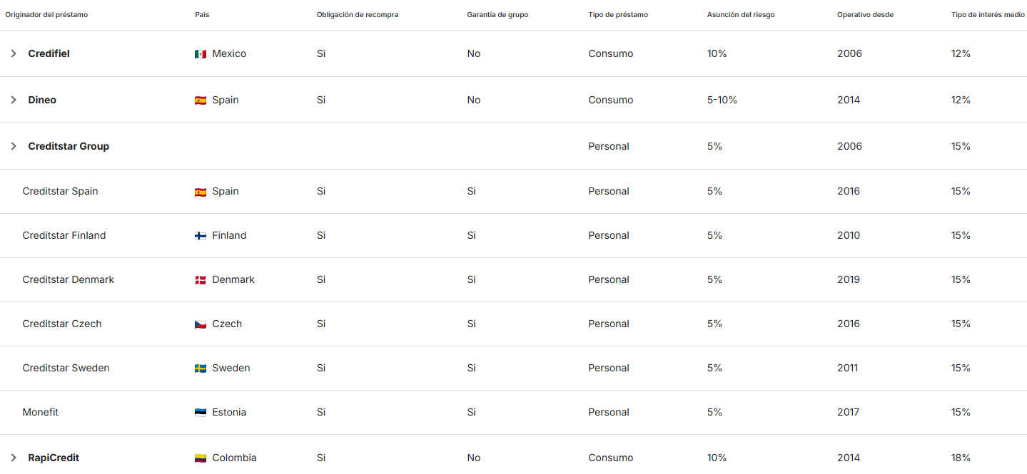This screenshot has height=474, width=1027.
Task: Click the Estonia flag icon
Action: pyautogui.click(x=201, y=413)
